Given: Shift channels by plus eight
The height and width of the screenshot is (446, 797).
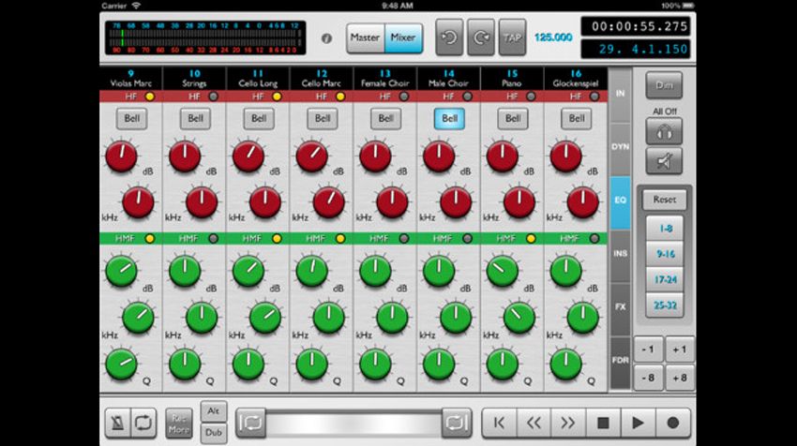Looking at the screenshot, I should pyautogui.click(x=680, y=378).
